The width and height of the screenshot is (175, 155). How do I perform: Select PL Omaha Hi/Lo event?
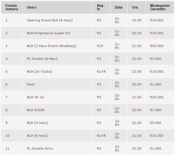[40, 148]
